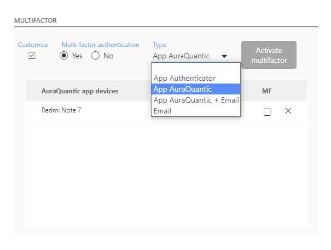Viewport: 331px width, 250px height.
Task: Click the MULTIFACTOR section heading
Action: coord(36,21)
